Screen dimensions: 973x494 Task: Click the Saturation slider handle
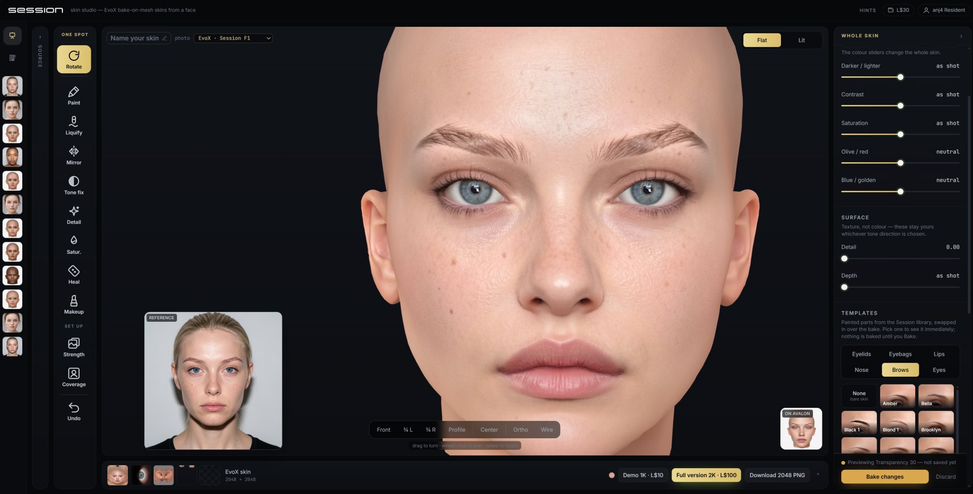pyautogui.click(x=901, y=134)
